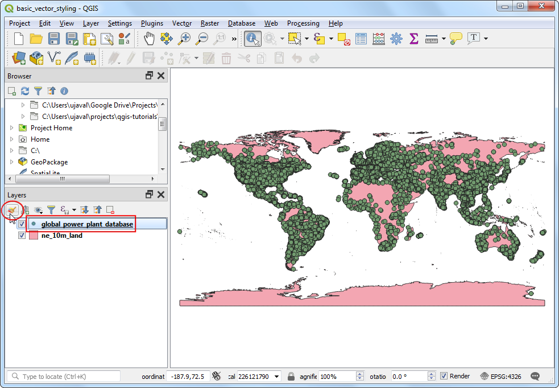The image size is (559, 388).
Task: Open the Field Calculator abacus icon
Action: point(378,39)
